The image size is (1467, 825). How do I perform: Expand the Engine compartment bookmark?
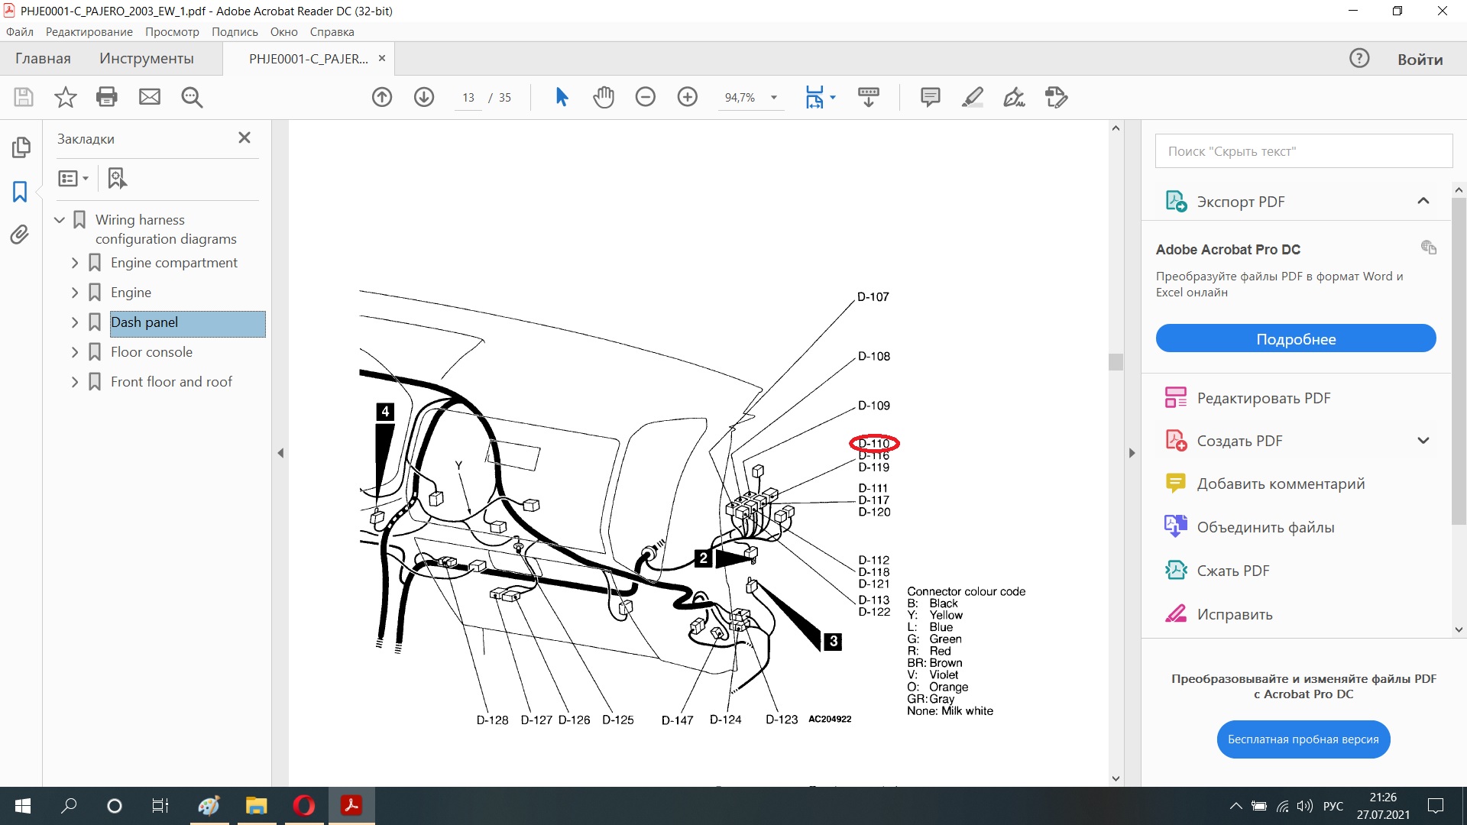pyautogui.click(x=75, y=263)
